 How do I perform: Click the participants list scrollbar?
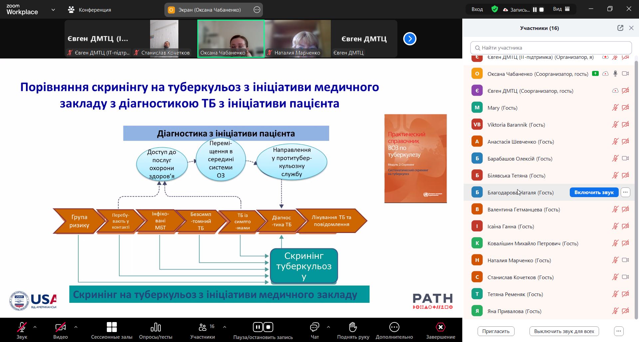[x=636, y=186]
